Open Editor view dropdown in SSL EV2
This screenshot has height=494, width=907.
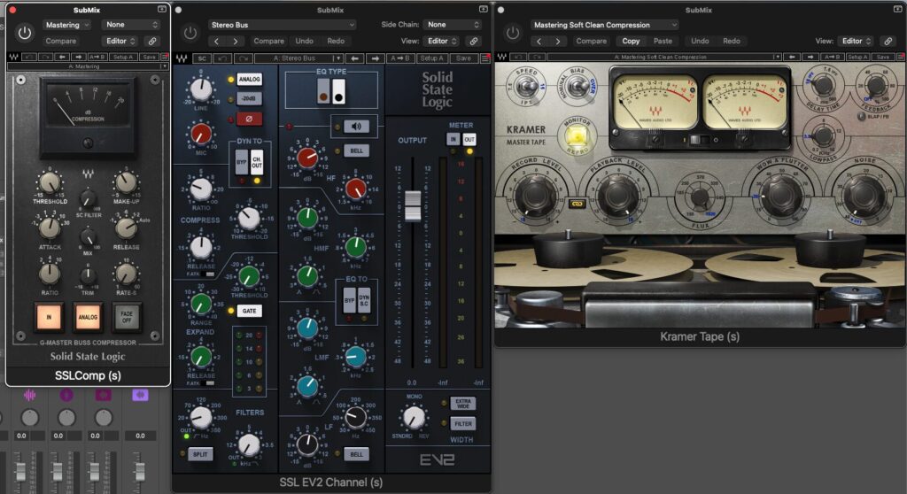(x=442, y=41)
